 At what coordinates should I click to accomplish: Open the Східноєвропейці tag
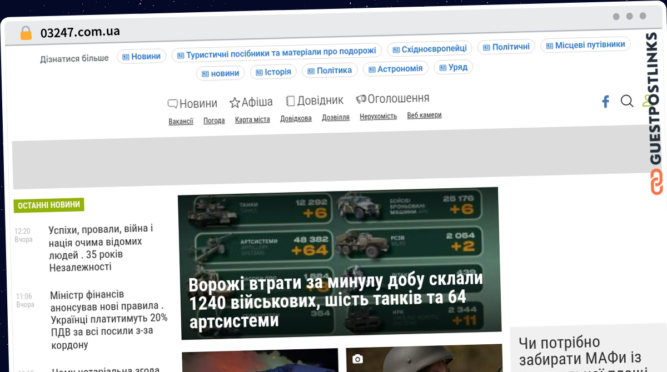[430, 49]
